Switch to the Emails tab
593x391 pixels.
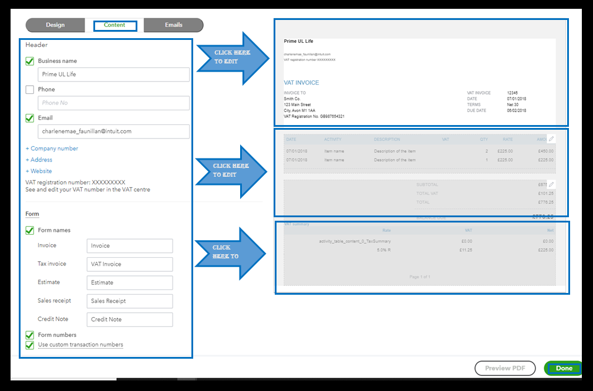(173, 25)
